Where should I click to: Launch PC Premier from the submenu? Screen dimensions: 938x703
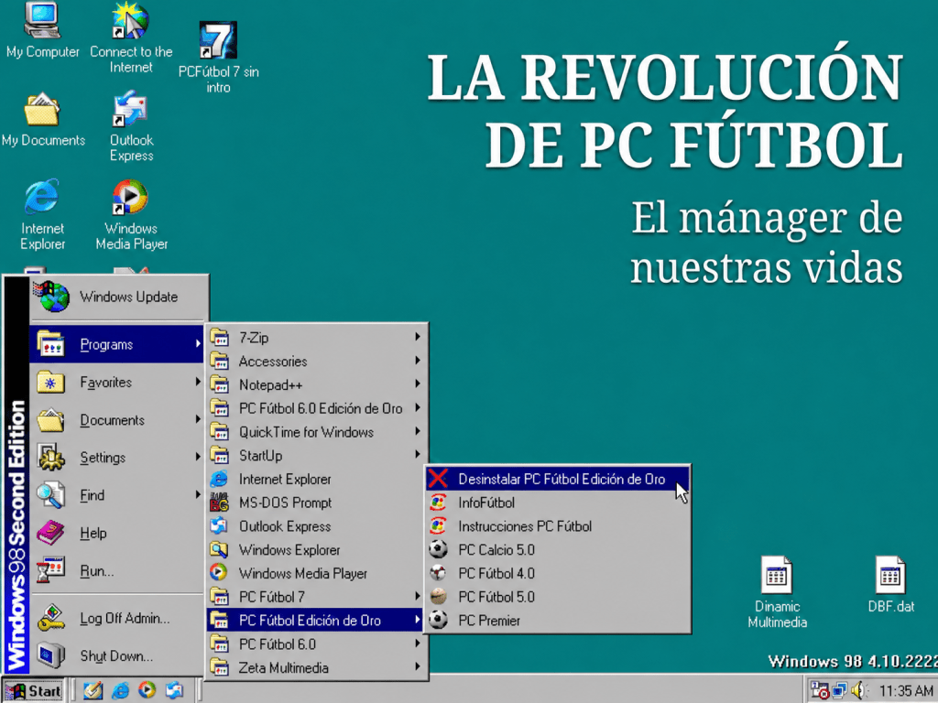[x=558, y=621]
